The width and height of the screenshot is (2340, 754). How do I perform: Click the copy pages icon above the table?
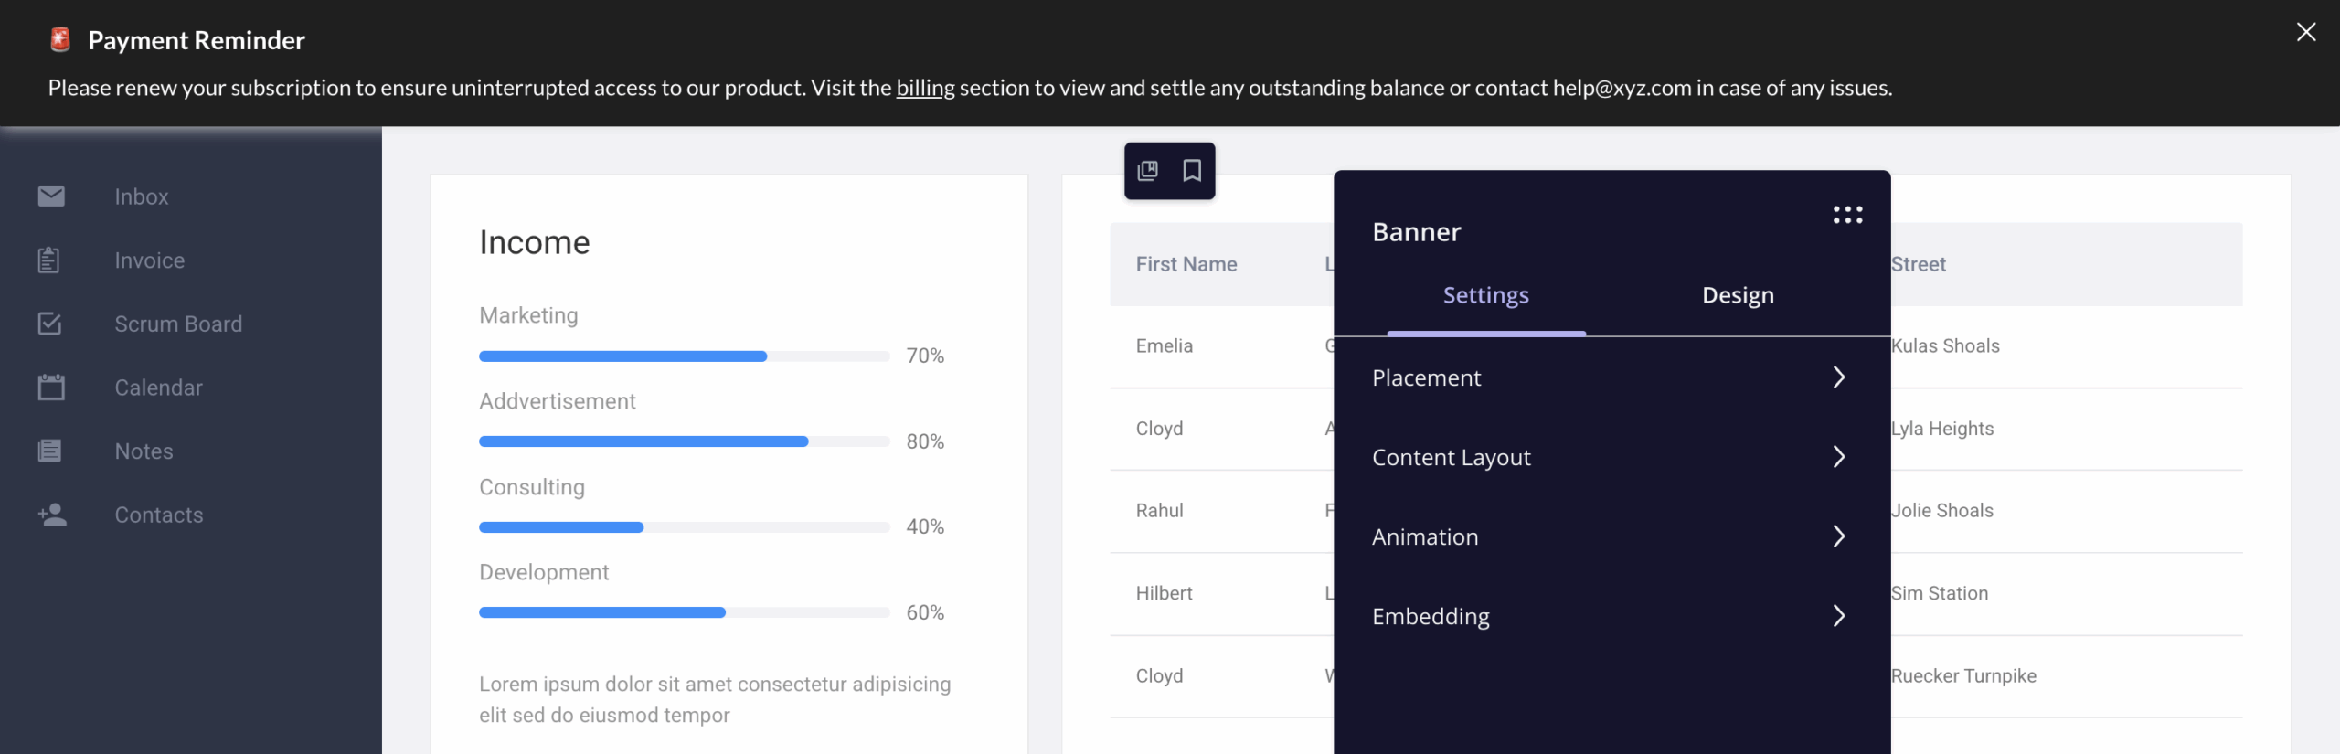click(1148, 170)
